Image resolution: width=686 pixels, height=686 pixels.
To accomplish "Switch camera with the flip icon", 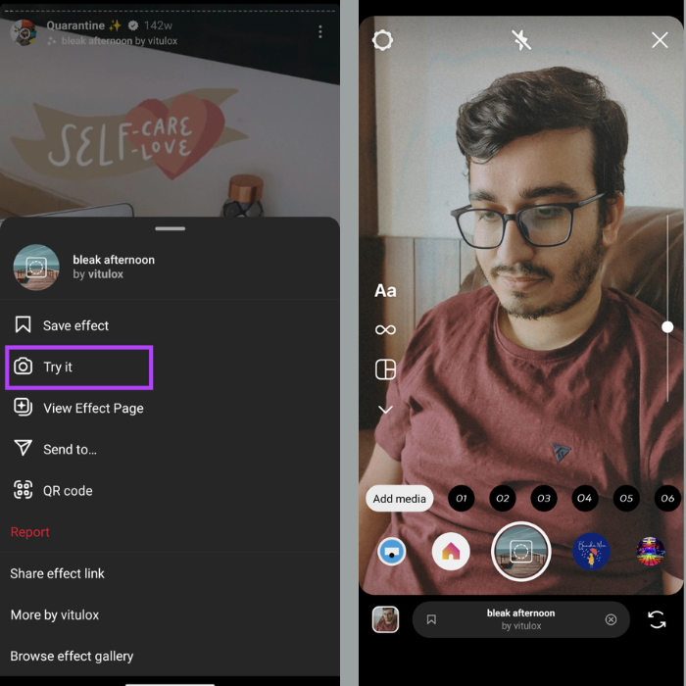I will (657, 619).
